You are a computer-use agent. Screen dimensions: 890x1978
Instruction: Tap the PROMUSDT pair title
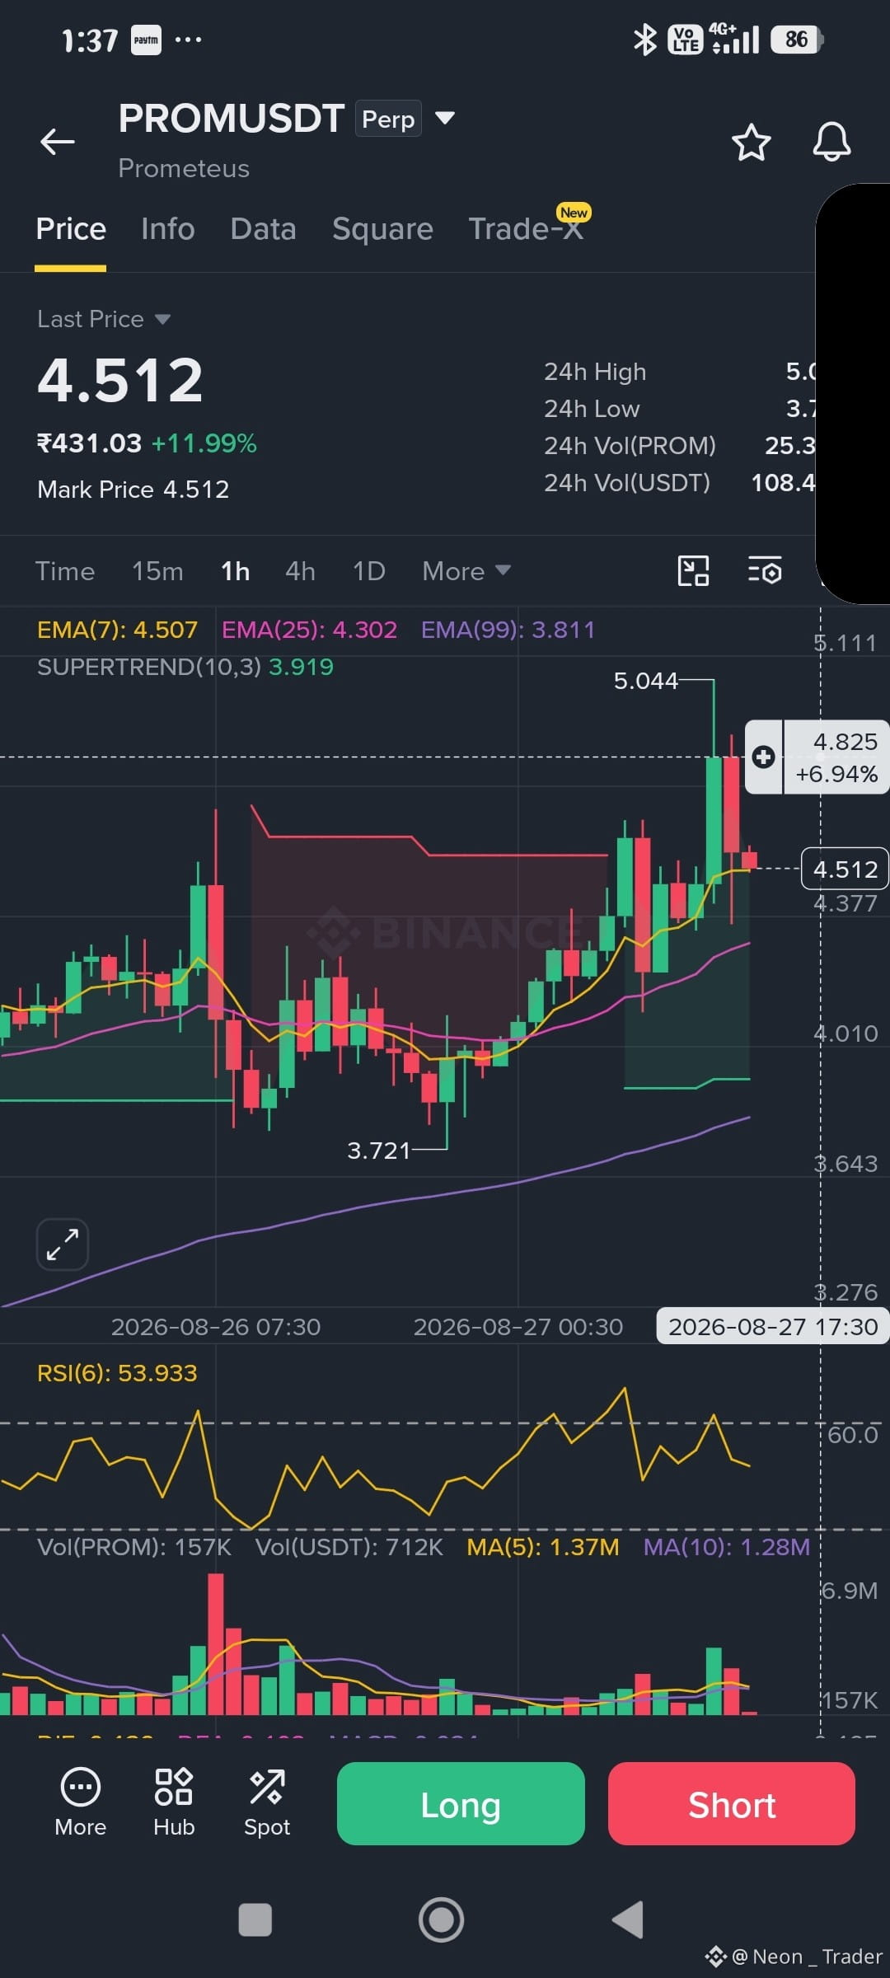tap(232, 119)
